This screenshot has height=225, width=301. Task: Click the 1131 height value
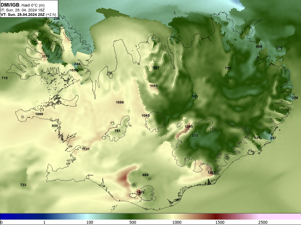click(x=86, y=149)
